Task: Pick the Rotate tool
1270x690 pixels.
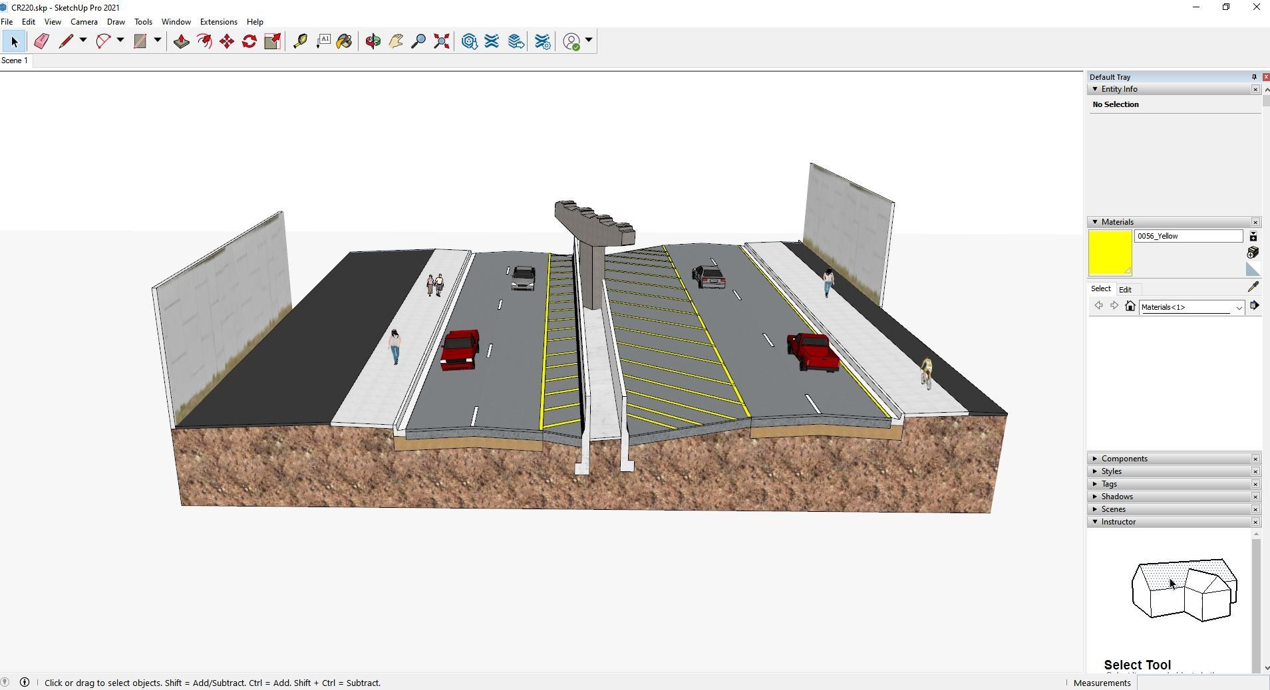Action: click(x=249, y=41)
